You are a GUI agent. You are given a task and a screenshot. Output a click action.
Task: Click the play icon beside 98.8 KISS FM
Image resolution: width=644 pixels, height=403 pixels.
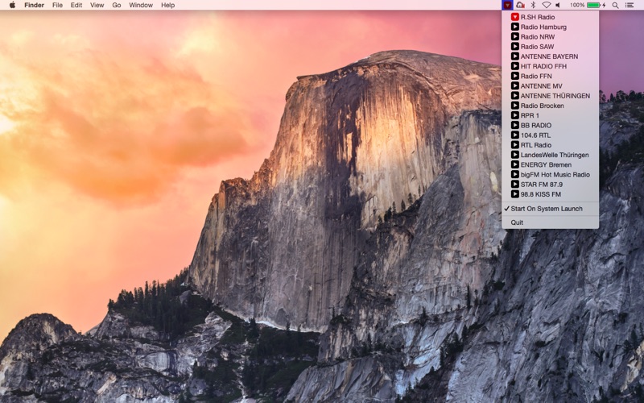click(514, 194)
